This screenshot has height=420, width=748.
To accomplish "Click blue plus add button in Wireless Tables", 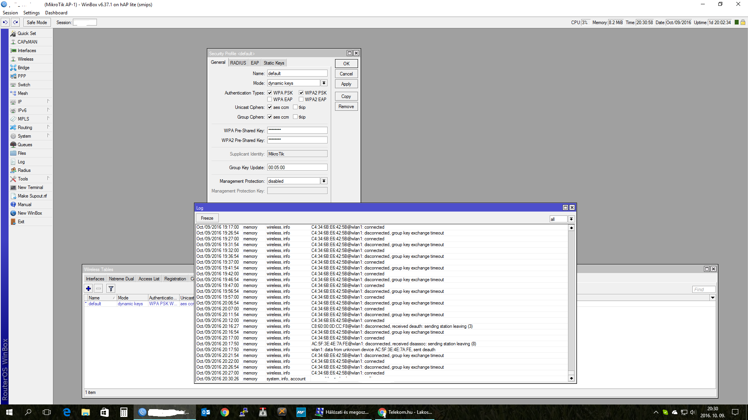I will 88,289.
